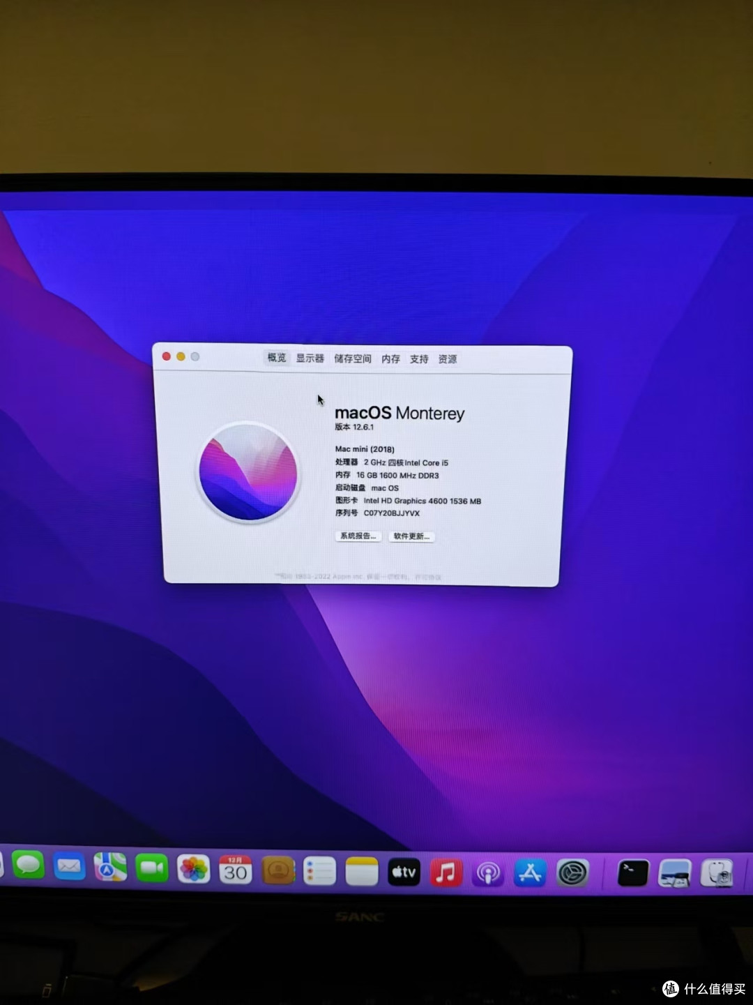Launch Terminal from the Dock
The height and width of the screenshot is (1005, 753).
(633, 873)
